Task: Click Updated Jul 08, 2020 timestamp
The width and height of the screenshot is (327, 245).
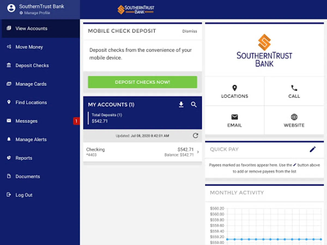Action: (142, 136)
